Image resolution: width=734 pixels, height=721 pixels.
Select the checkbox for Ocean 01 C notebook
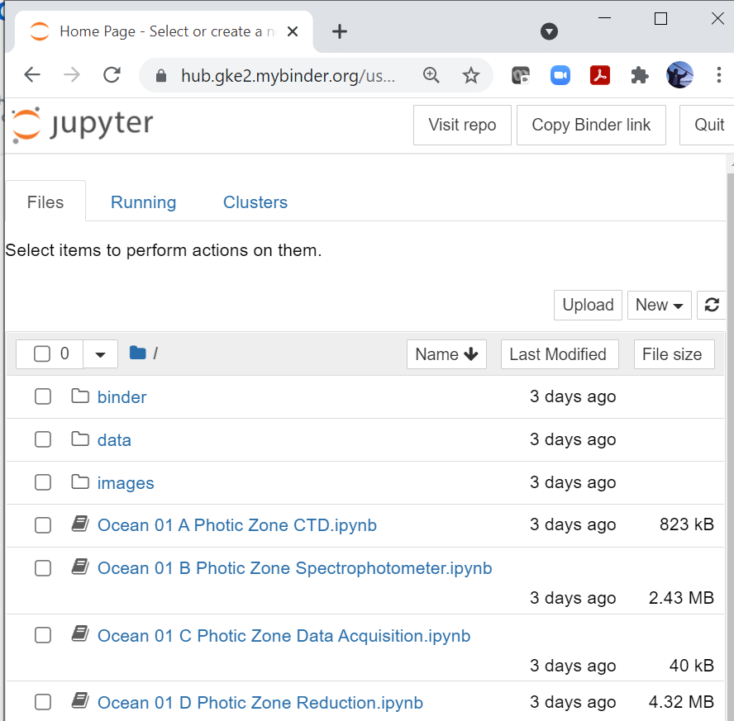point(43,635)
